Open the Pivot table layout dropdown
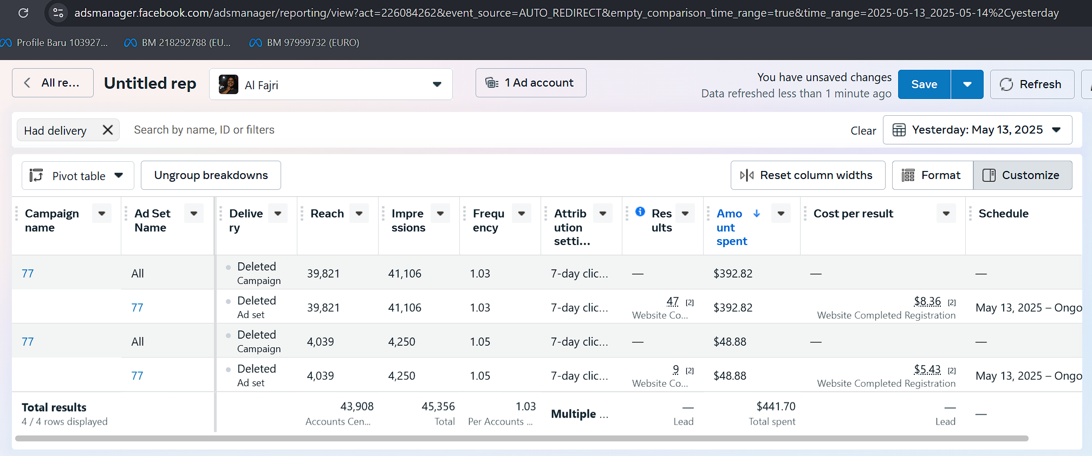The image size is (1092, 456). tap(77, 176)
